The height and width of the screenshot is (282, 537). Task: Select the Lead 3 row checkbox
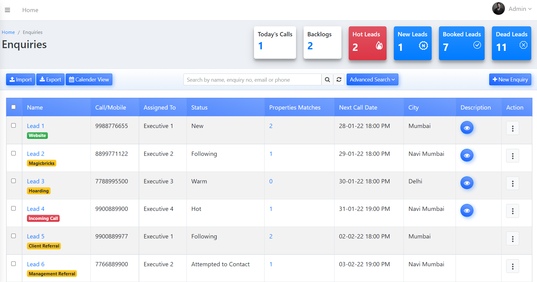click(x=14, y=181)
